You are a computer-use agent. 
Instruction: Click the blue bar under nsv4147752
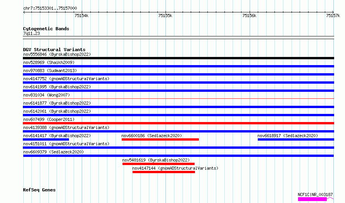[178, 83]
